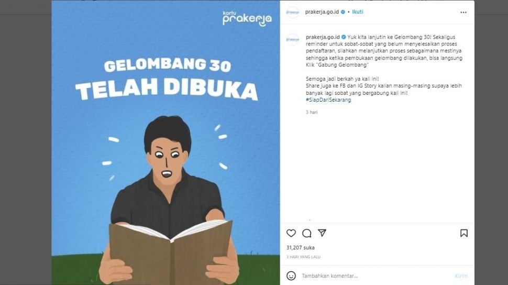The width and height of the screenshot is (508, 285).
Task: Click the prakerja.go.id header profile avatar
Action: [293, 13]
